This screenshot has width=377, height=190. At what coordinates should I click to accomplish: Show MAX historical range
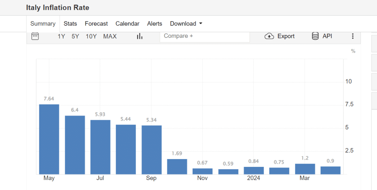(x=110, y=36)
